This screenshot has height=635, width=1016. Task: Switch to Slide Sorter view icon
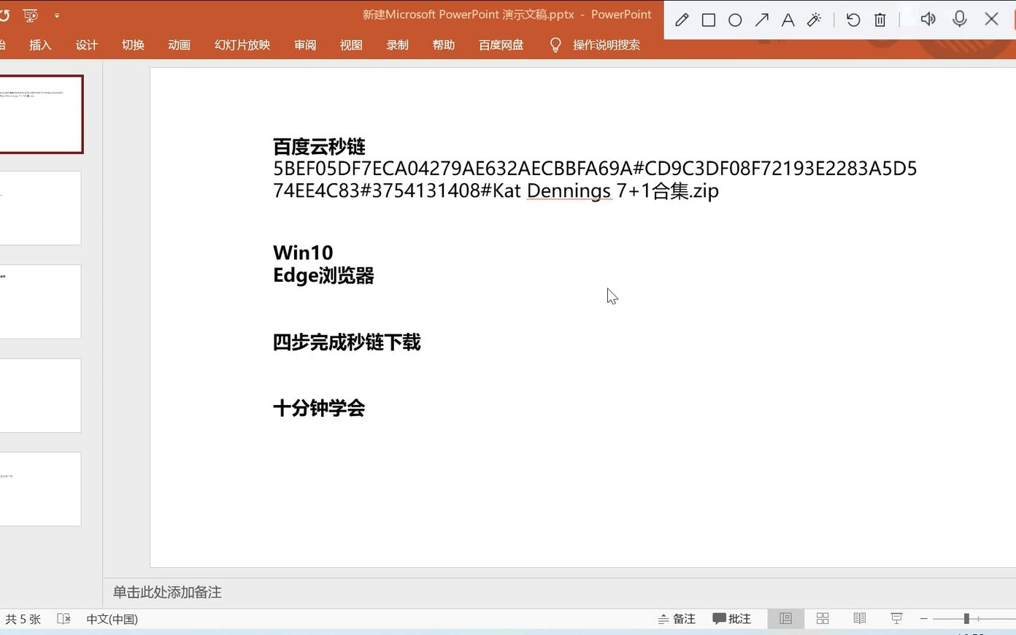(823, 619)
